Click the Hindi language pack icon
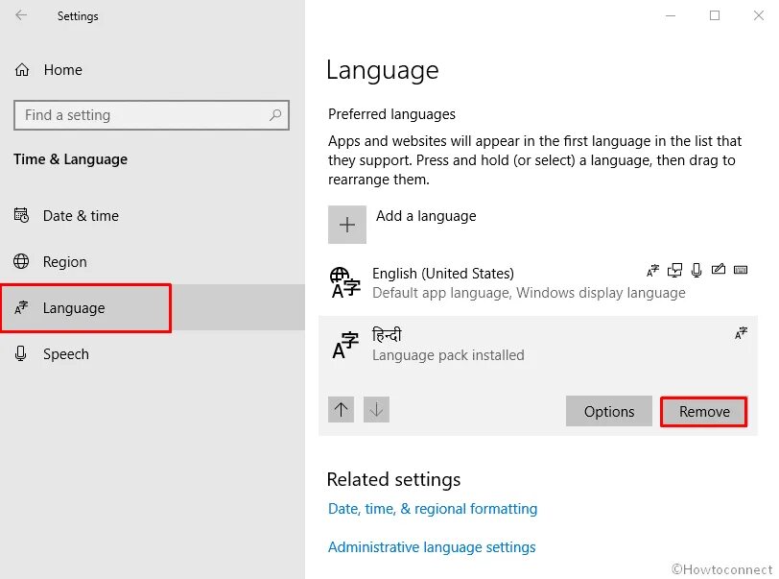This screenshot has height=579, width=779. 344,344
